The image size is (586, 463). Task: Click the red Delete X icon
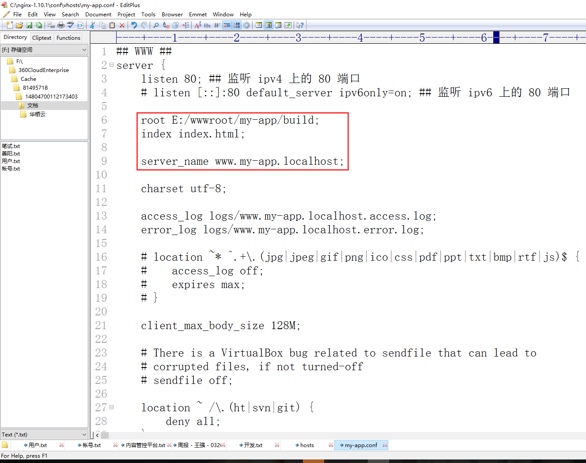tap(122, 25)
